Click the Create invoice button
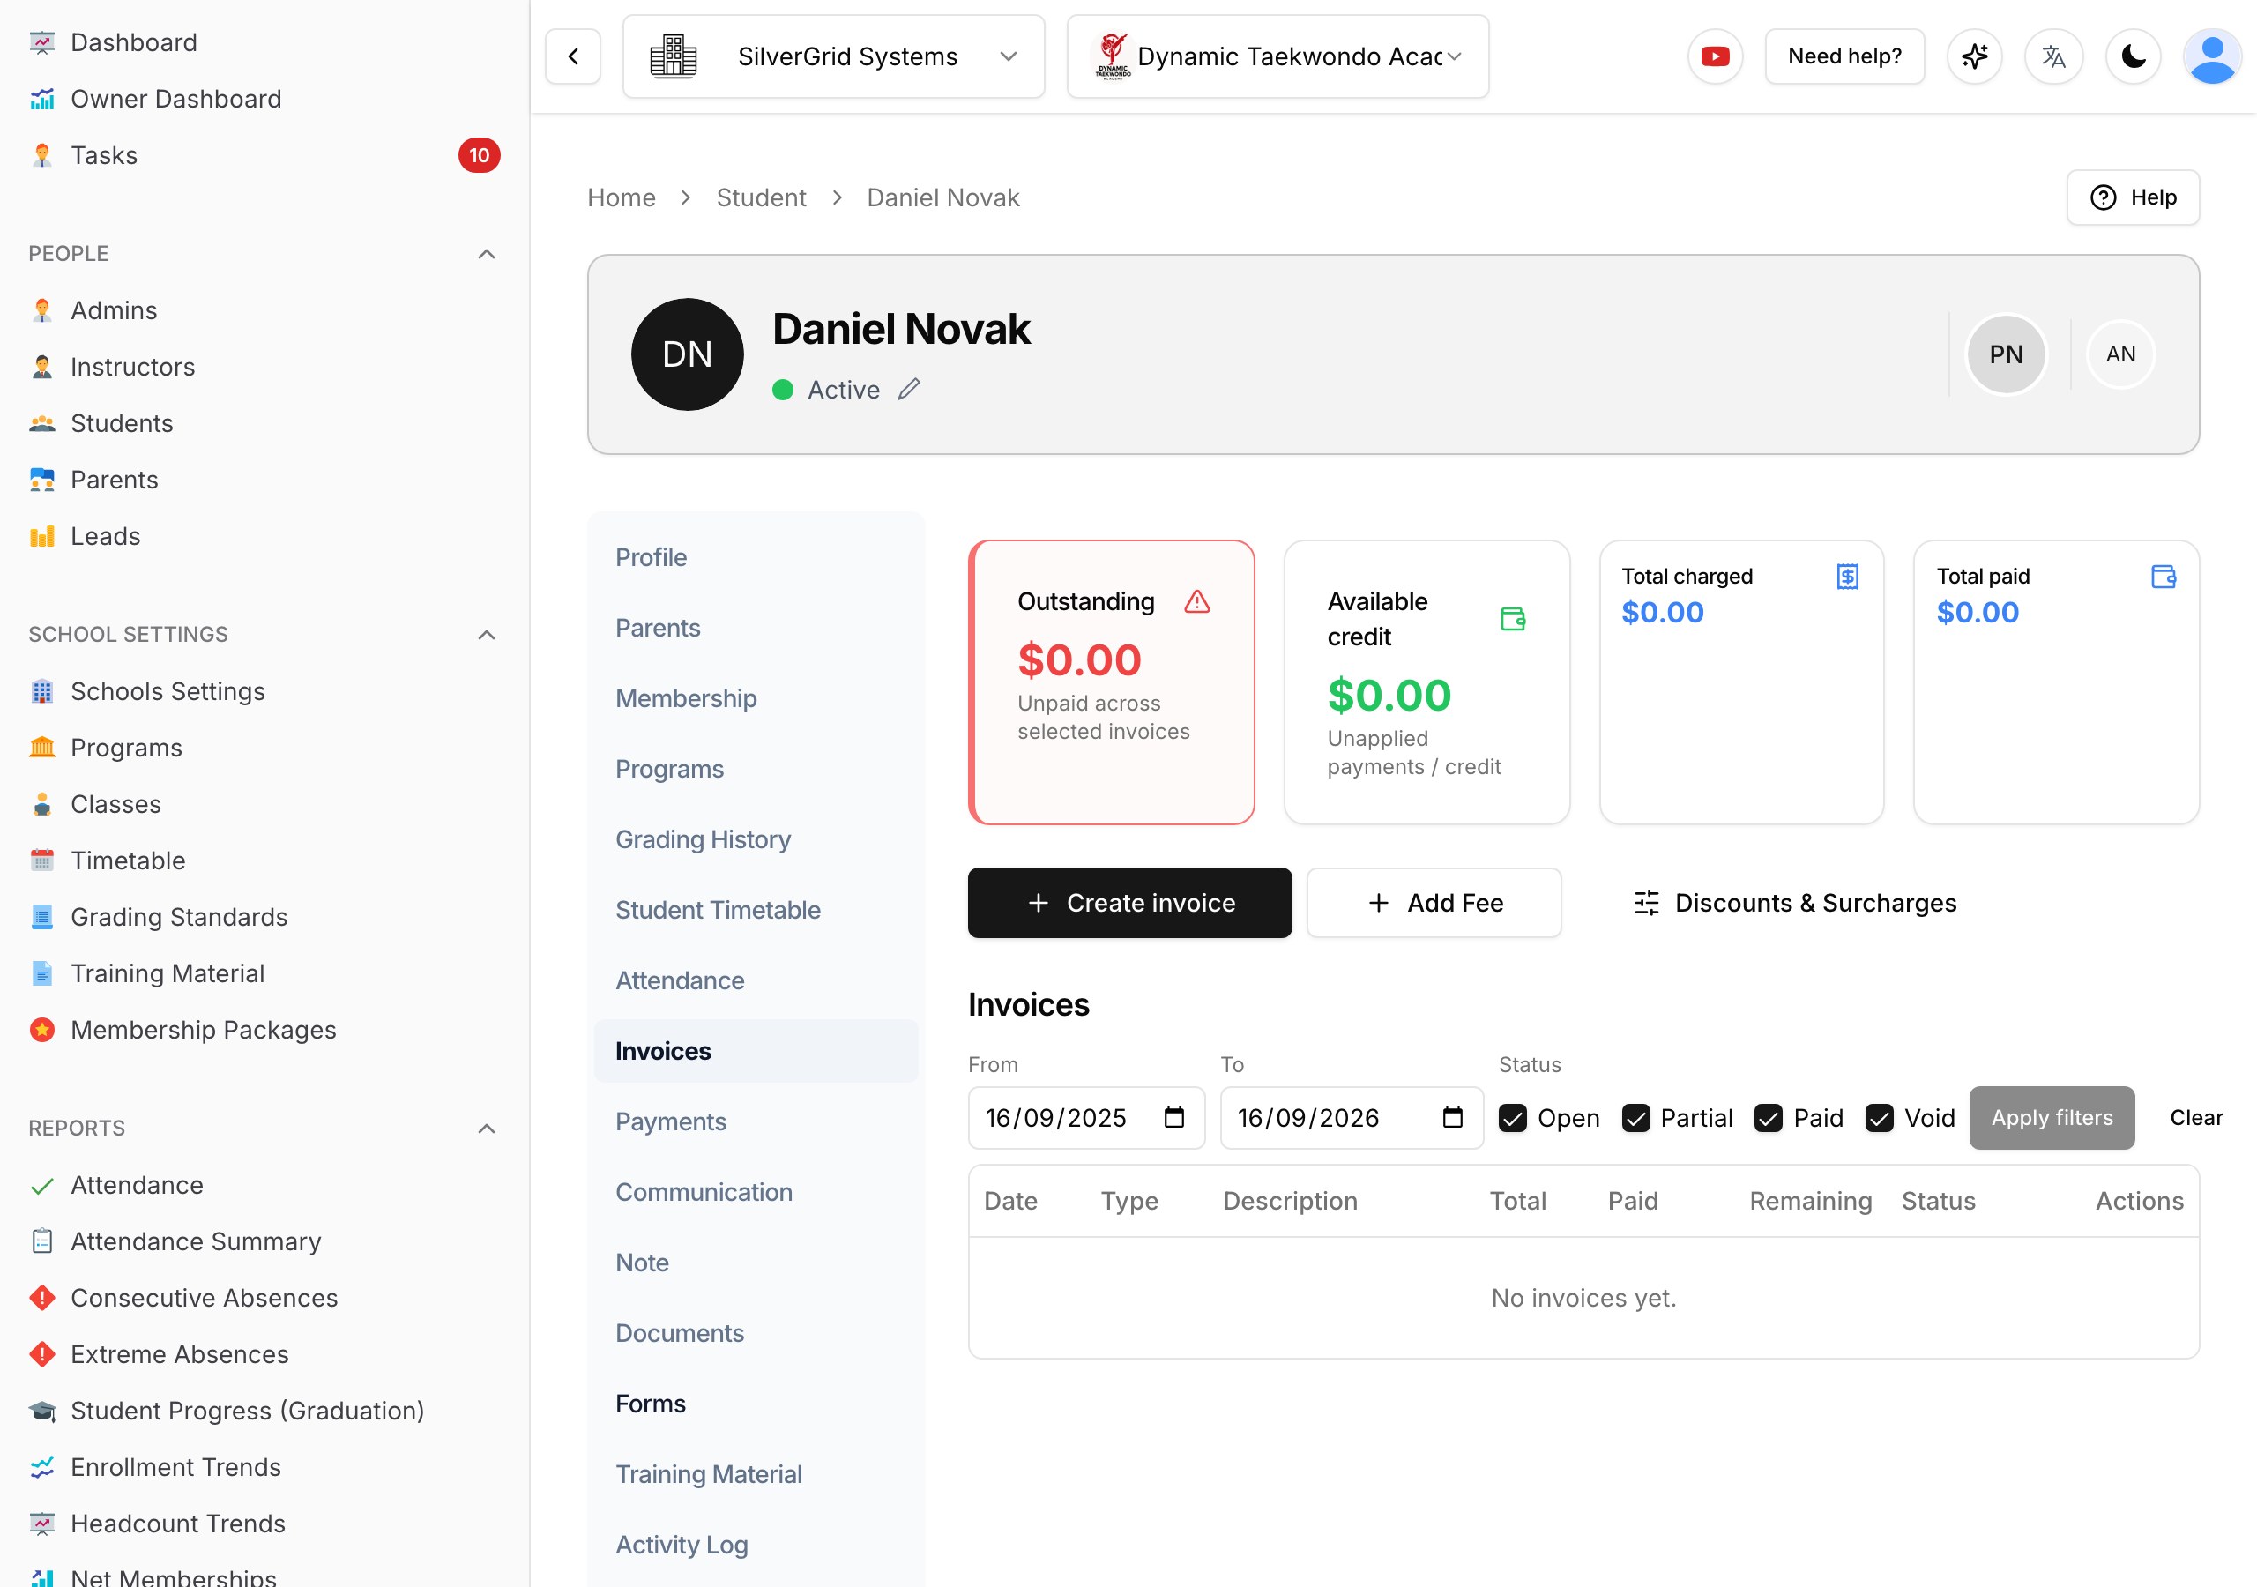Screen dimensions: 2257x1587 coord(1129,903)
